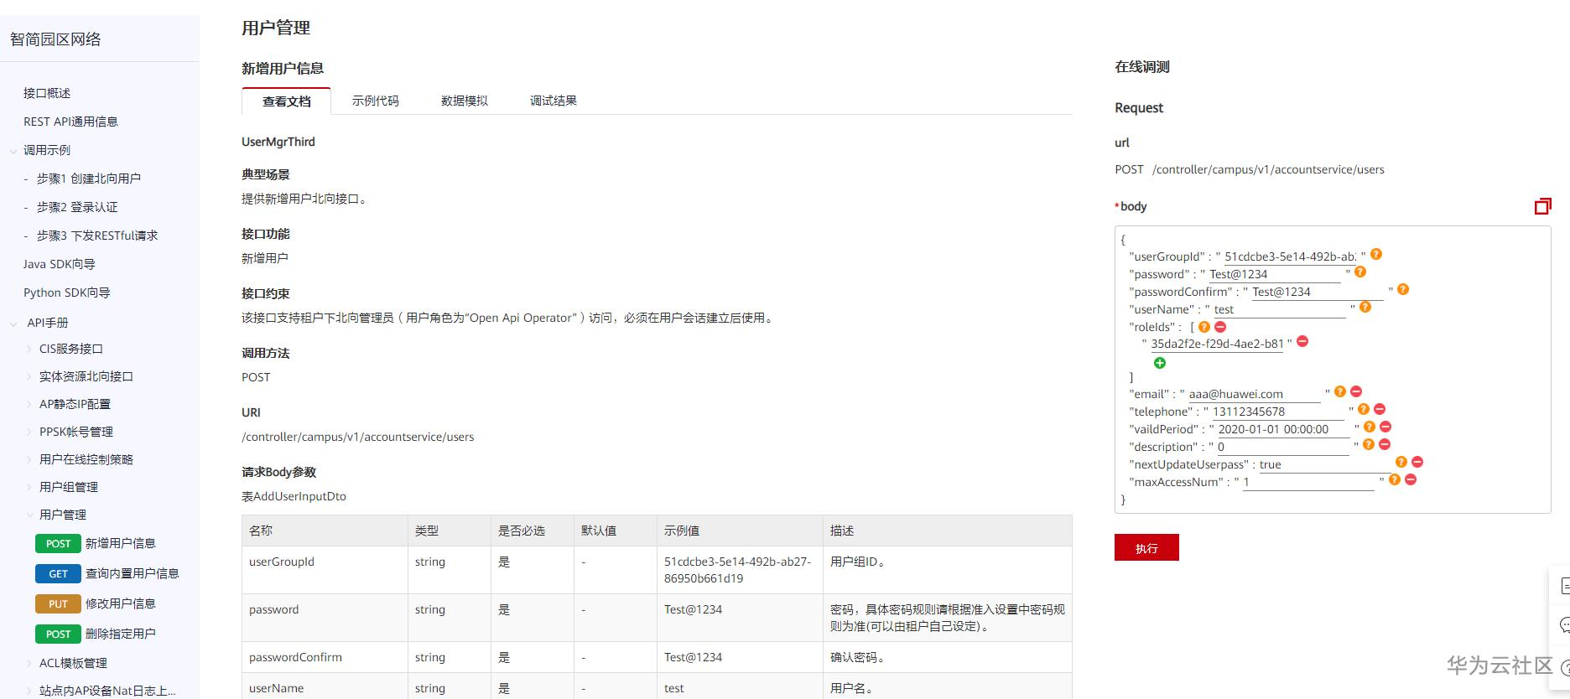Remove the maxAccessNum field

1411,479
